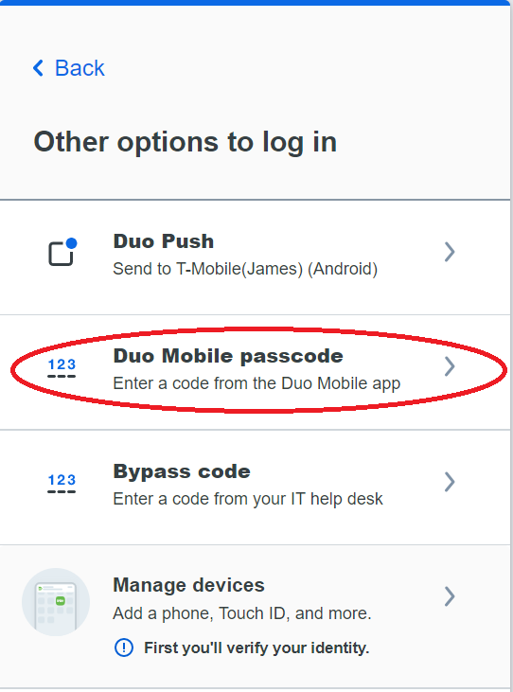Click the blue back arrow icon
513x692 pixels.
coord(39,68)
